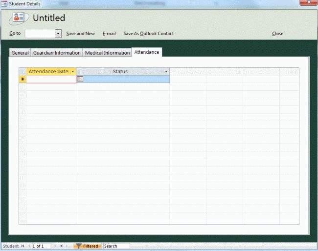Open the Medical Information tab
This screenshot has height=251, width=318.
click(107, 53)
